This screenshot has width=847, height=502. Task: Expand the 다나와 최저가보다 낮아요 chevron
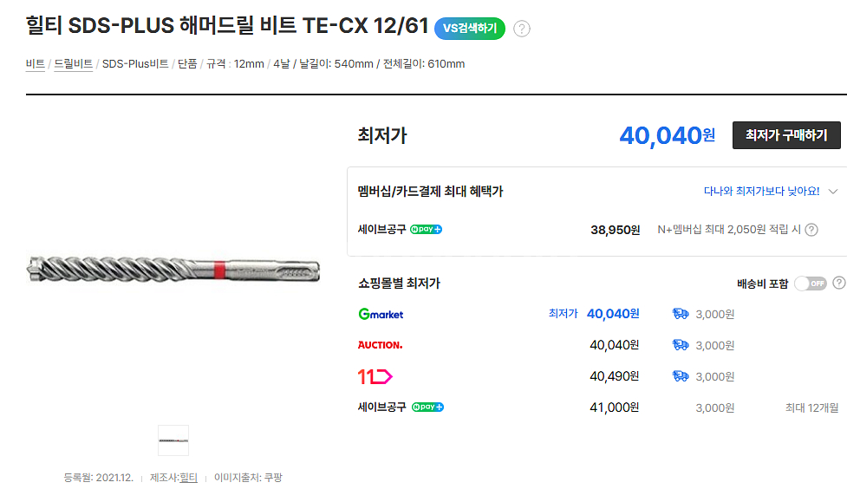(x=834, y=191)
